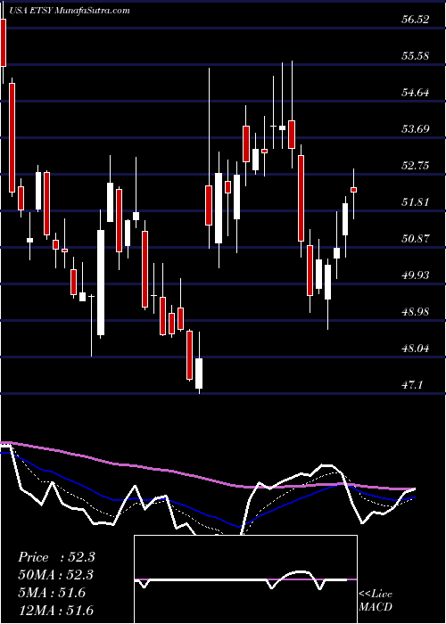
Task: Select the 54.64 price axis label
Action: pyautogui.click(x=416, y=93)
